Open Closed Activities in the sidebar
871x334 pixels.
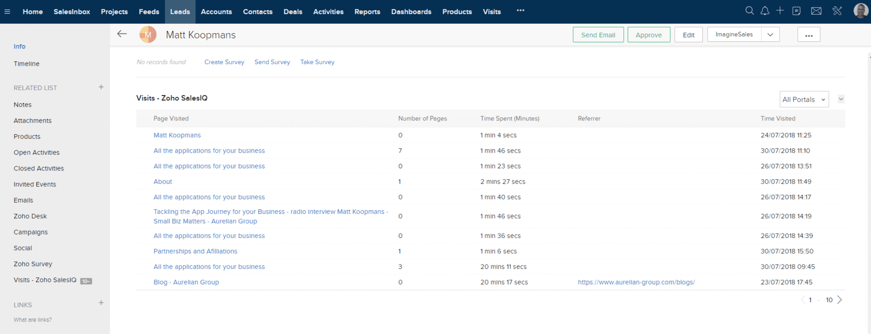click(39, 168)
